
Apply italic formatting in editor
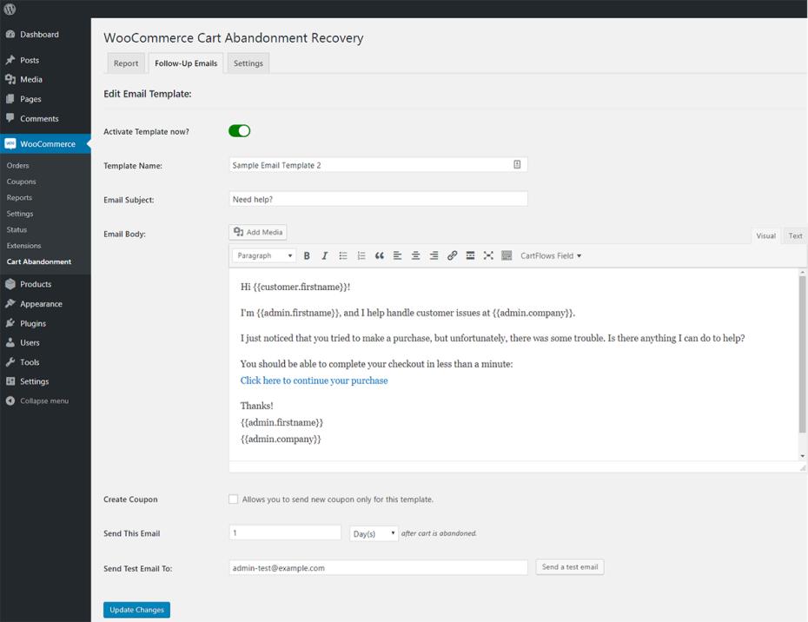325,256
